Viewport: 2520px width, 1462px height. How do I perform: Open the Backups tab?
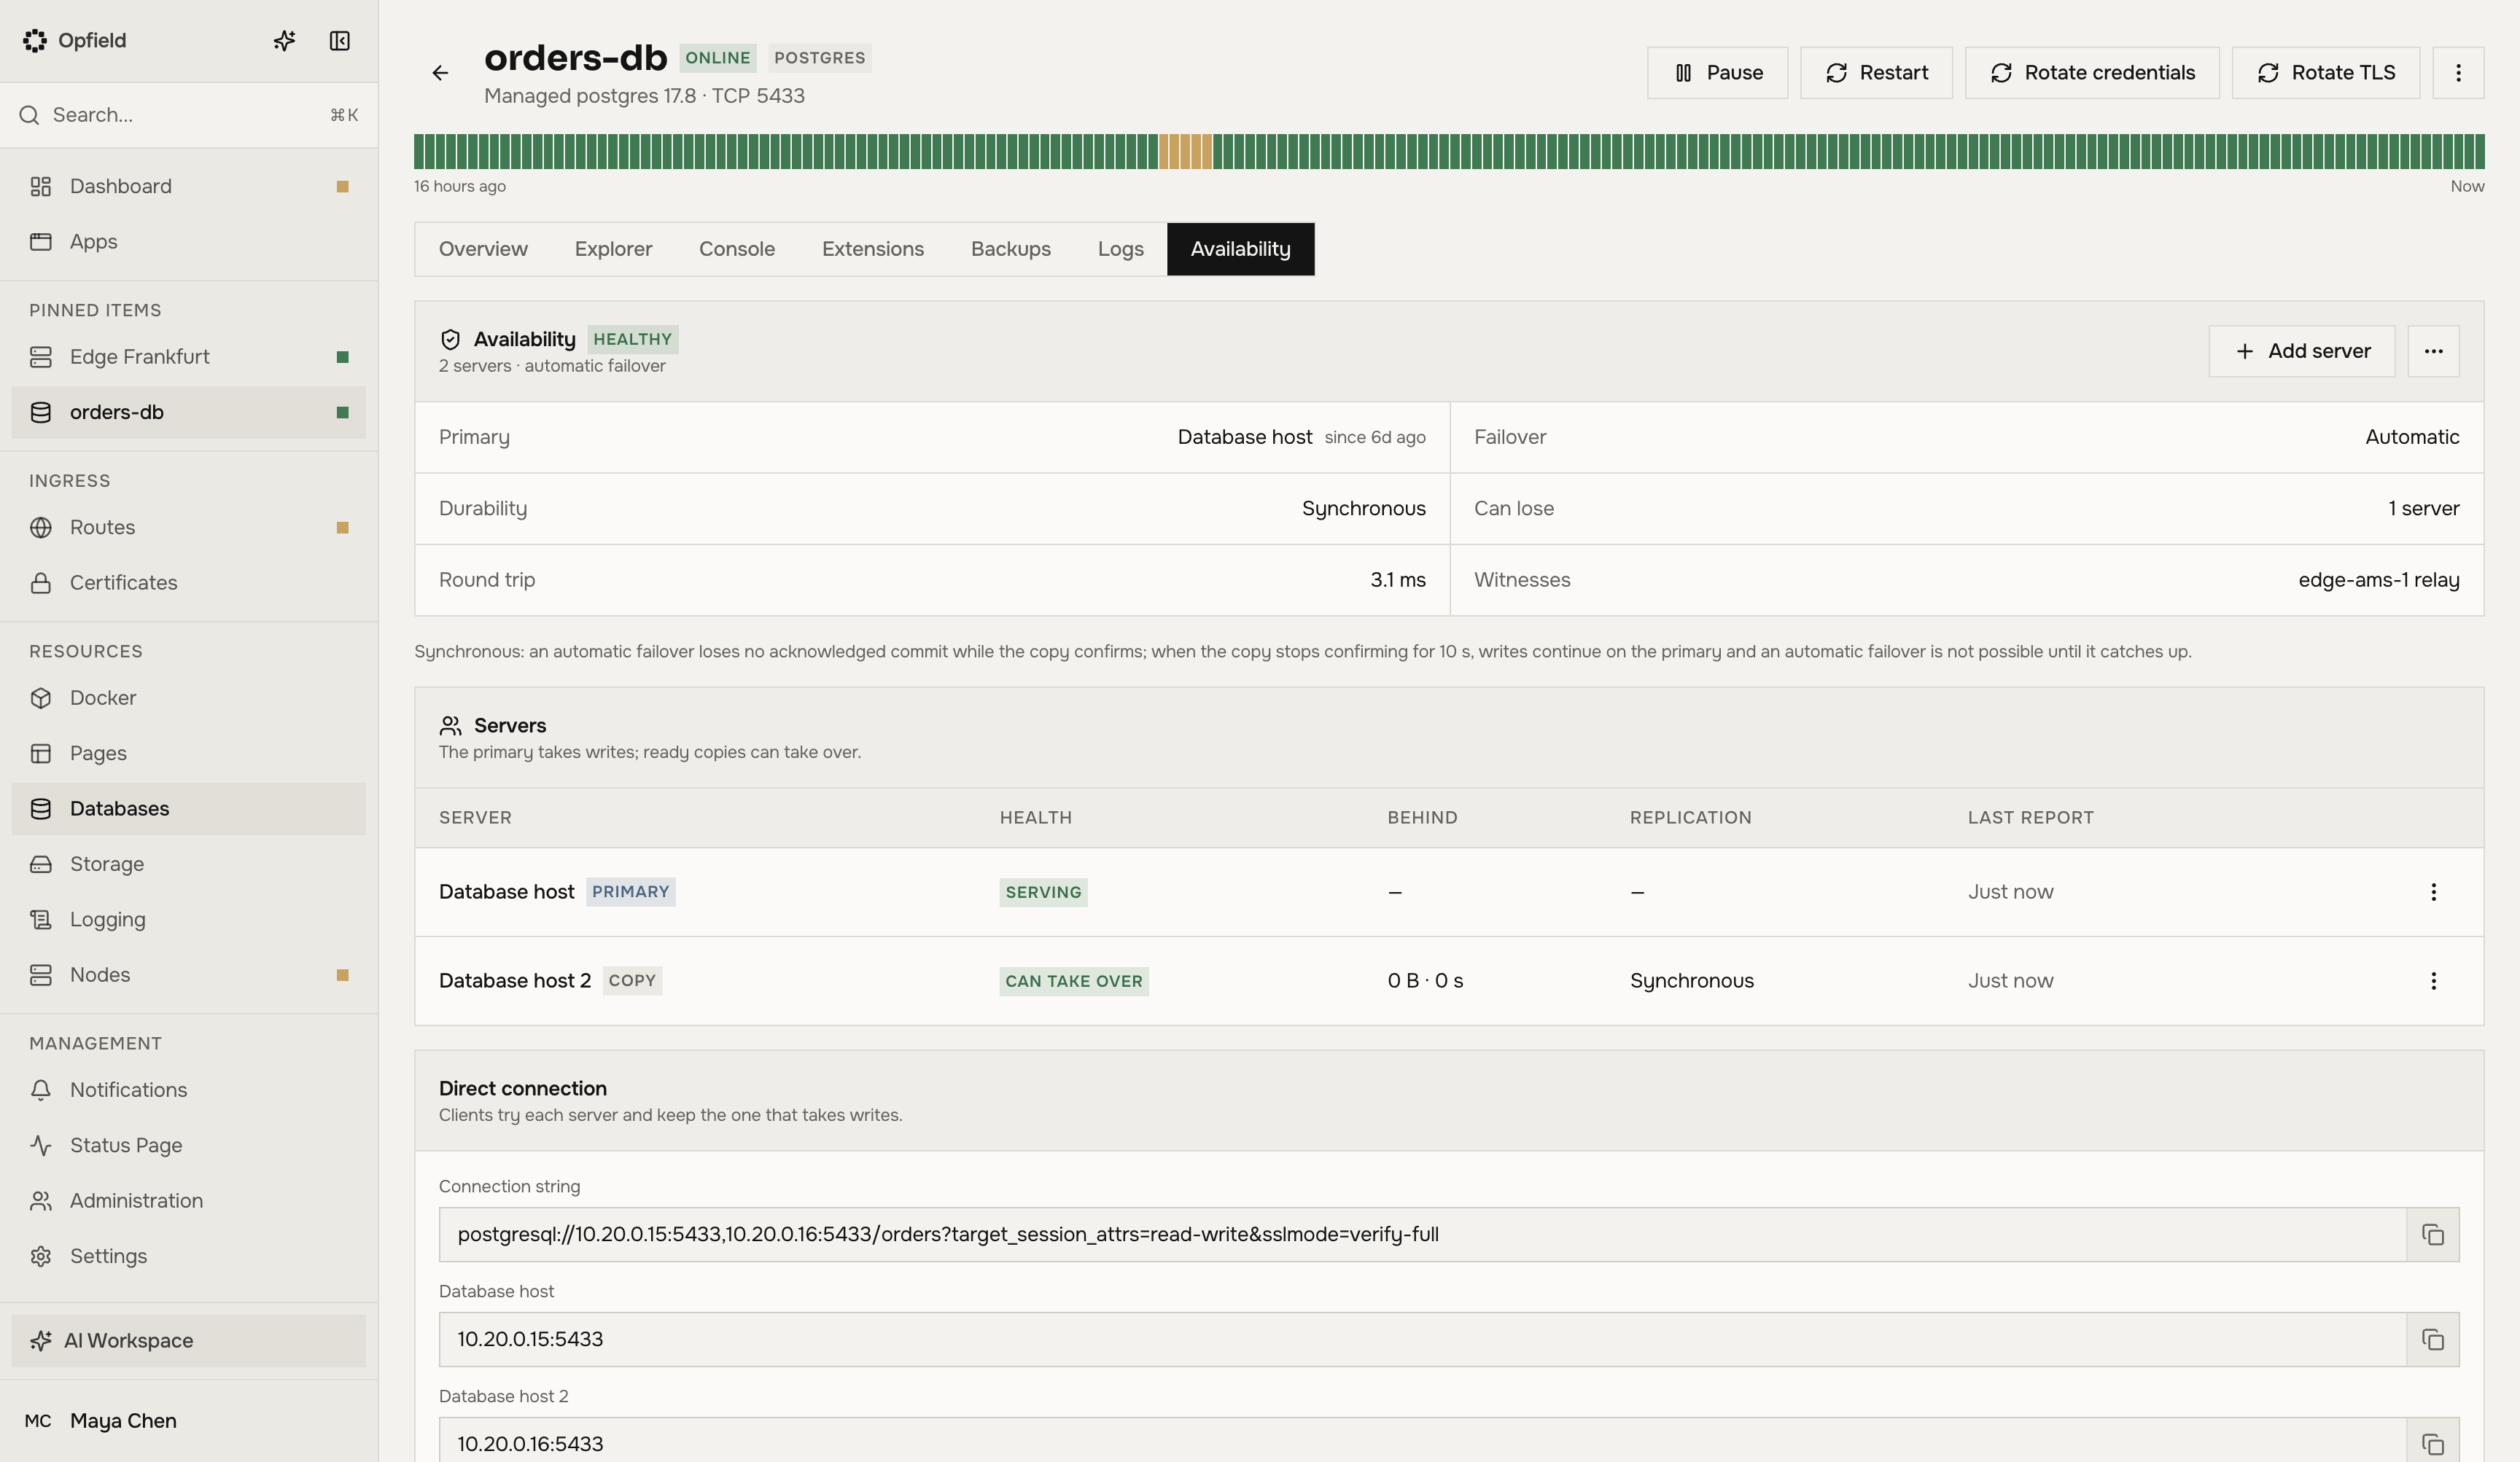click(1010, 249)
